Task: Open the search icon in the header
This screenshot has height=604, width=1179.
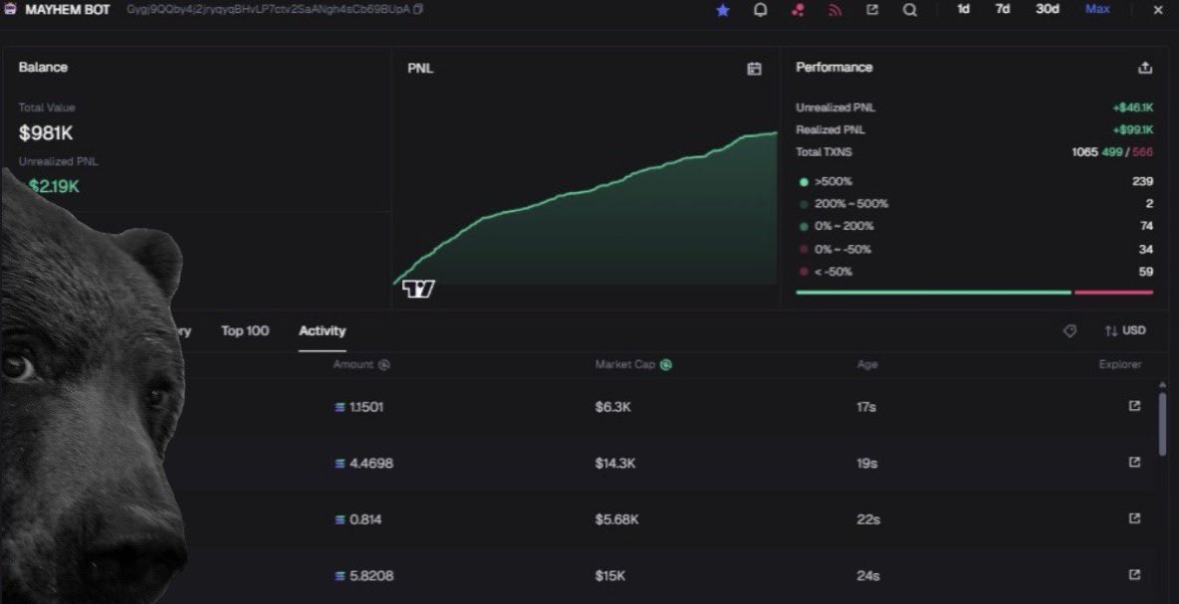Action: pyautogui.click(x=909, y=9)
